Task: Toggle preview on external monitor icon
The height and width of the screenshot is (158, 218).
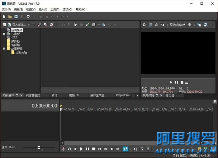Action: click(x=150, y=25)
